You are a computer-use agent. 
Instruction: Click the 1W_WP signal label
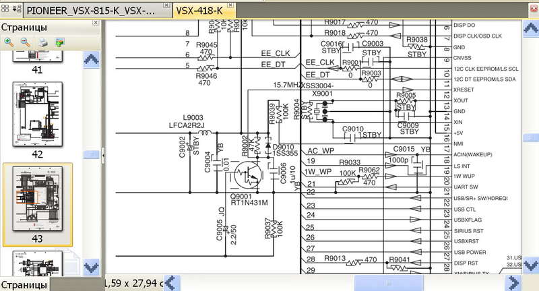318,172
